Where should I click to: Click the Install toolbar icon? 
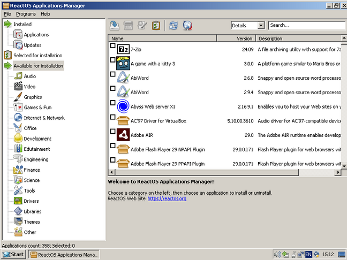[x=115, y=26]
